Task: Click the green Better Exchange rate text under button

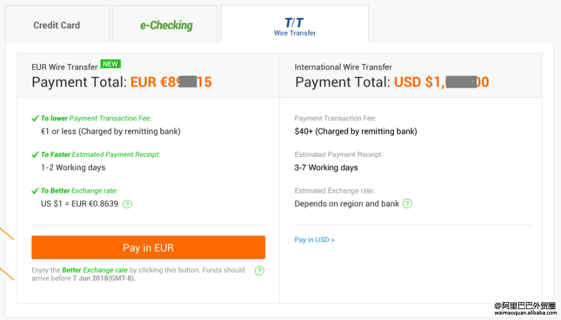Action: tap(95, 270)
